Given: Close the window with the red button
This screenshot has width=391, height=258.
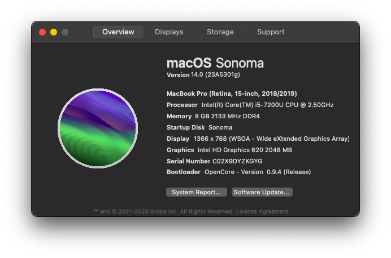Looking at the screenshot, I should (x=42, y=32).
